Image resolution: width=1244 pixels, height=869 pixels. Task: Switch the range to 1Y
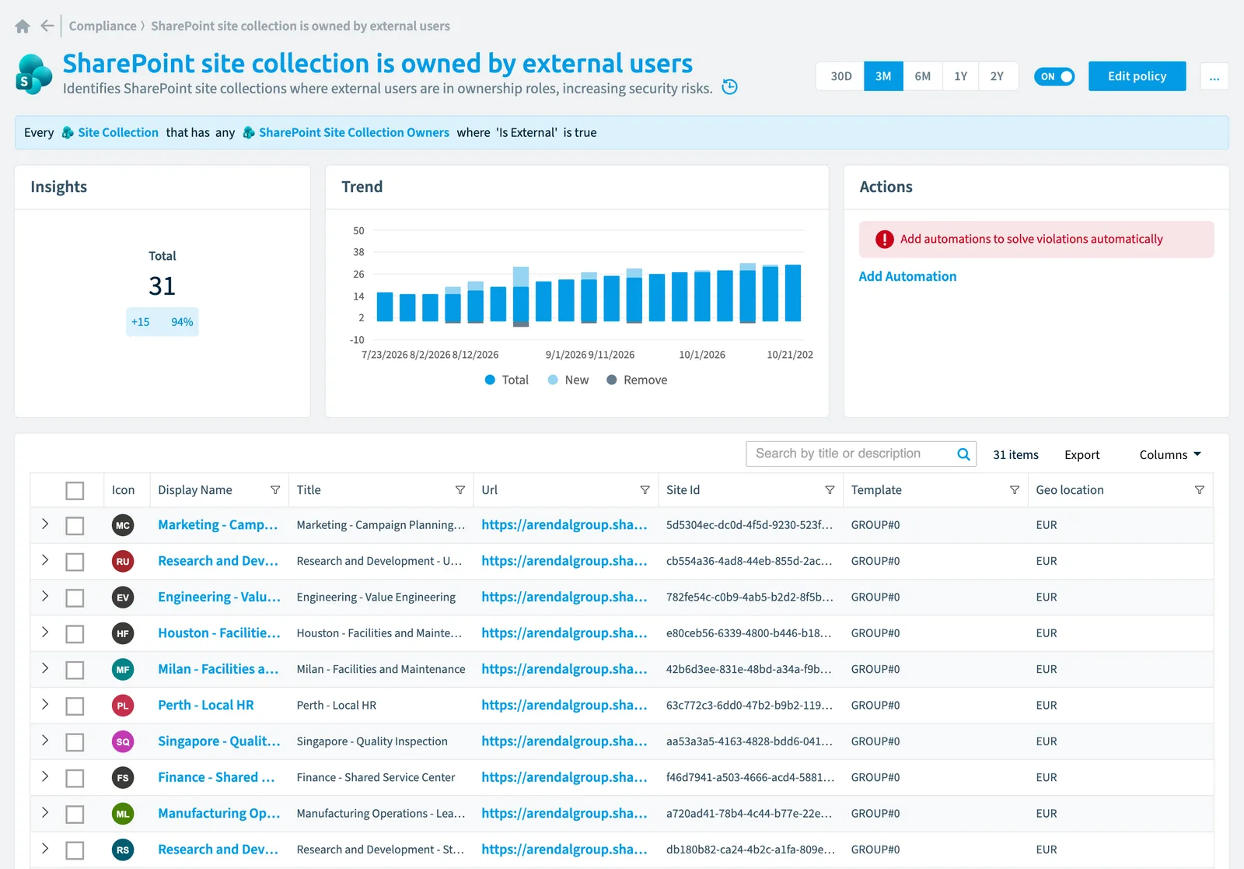961,76
